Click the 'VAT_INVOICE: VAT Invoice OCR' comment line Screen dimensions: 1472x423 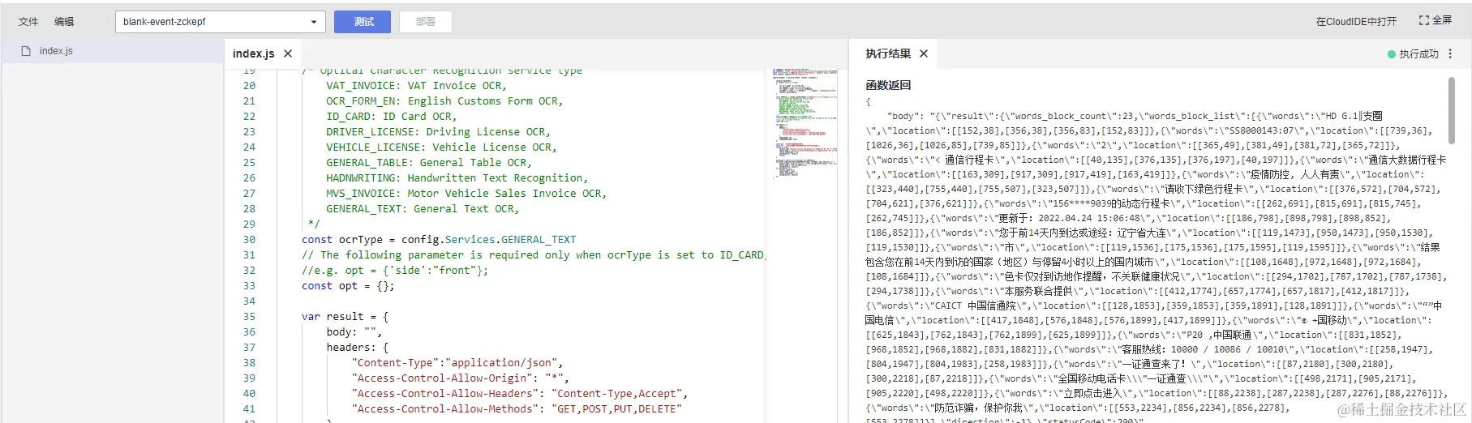[x=416, y=86]
